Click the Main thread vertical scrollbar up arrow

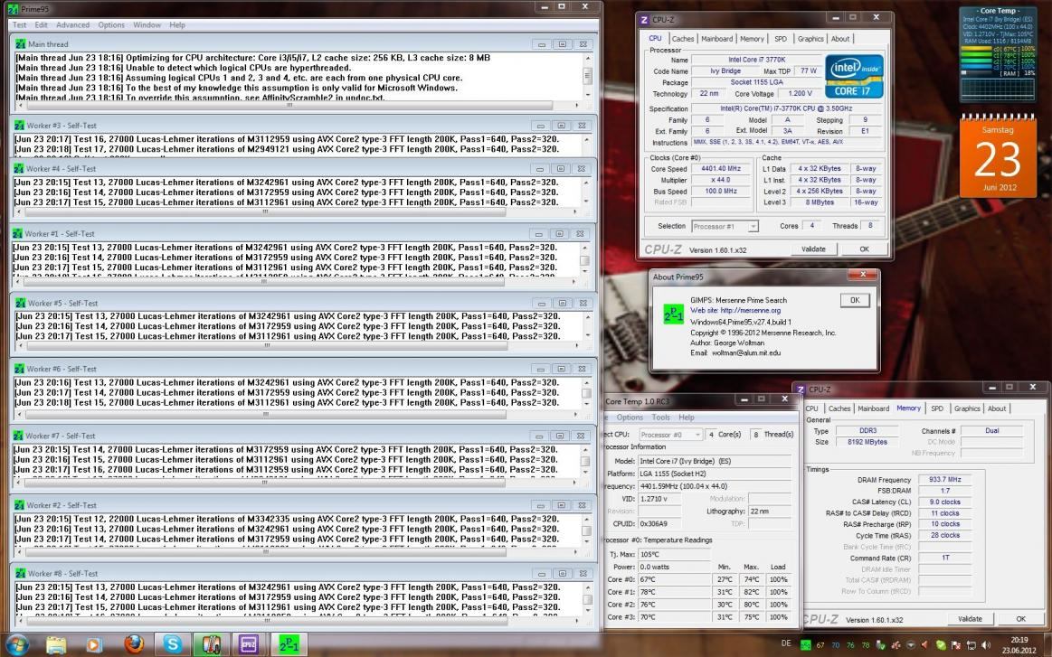pyautogui.click(x=588, y=59)
